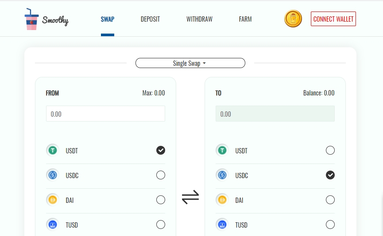
Task: Select USDC radio button in FROM list
Action: pos(160,175)
